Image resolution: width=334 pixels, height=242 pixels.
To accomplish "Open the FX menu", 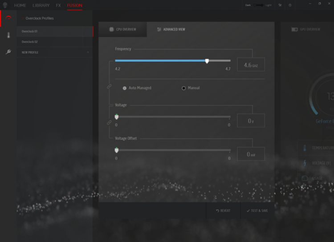I will [58, 5].
